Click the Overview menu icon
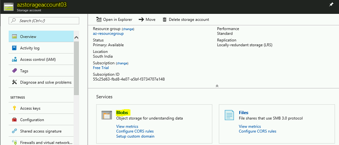This screenshot has height=145, width=339. [14, 37]
